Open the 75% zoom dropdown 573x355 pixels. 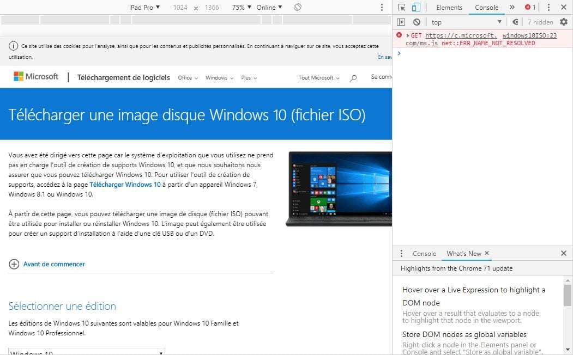[242, 7]
